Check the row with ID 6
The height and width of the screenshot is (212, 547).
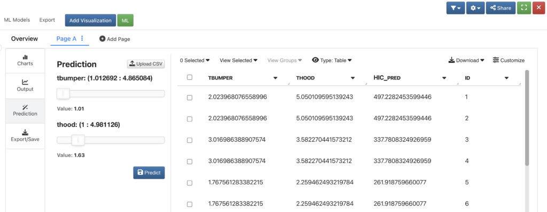click(x=190, y=204)
